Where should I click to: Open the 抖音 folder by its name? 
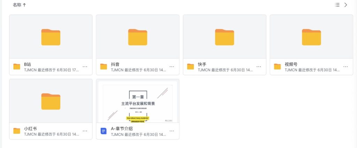coord(115,64)
